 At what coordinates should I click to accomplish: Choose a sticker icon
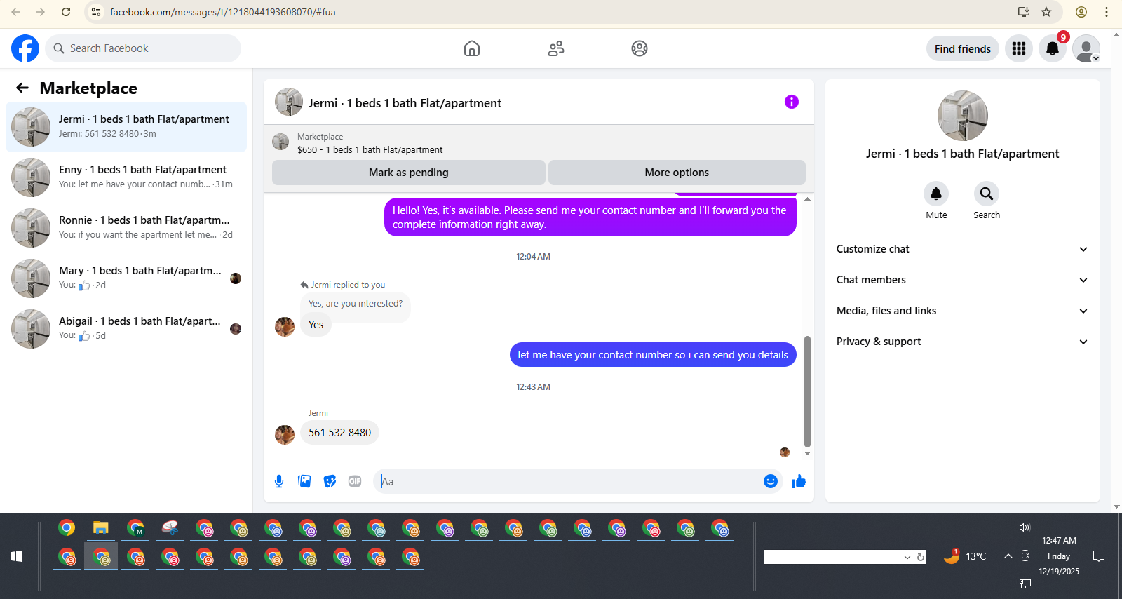tap(330, 481)
